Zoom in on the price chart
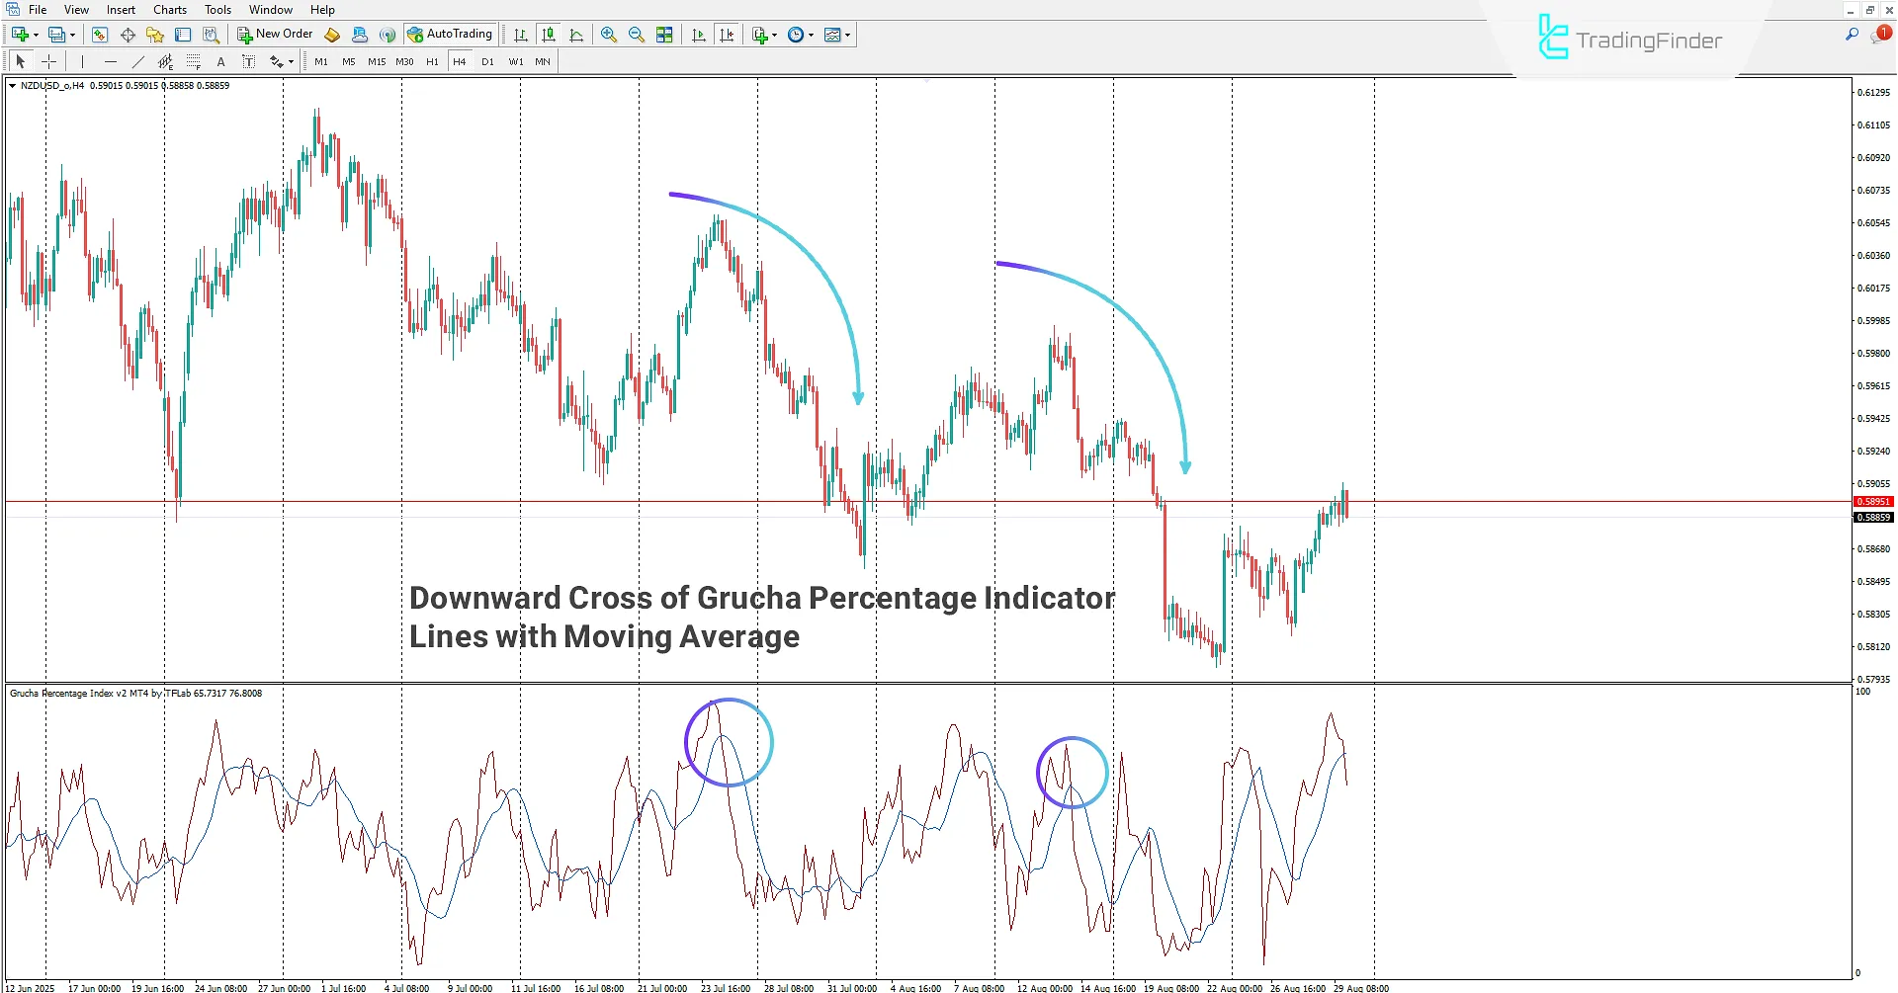The image size is (1898, 993). (x=608, y=34)
